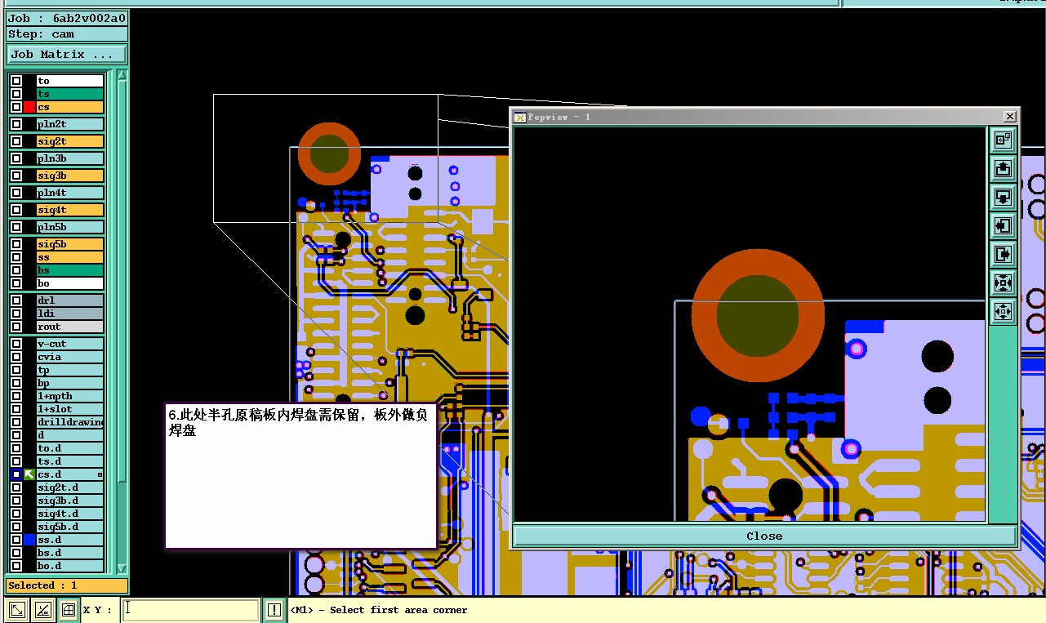Click the 'Selected : 1' status label
Screen dimensions: 1046x623
[x=67, y=585]
